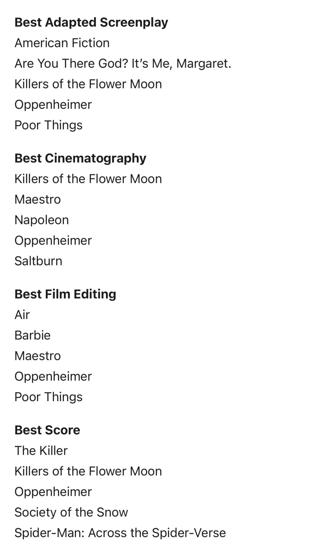Tap Poor Things under Adapted Screenplay
This screenshot has height=555, width=310.
pyautogui.click(x=48, y=125)
